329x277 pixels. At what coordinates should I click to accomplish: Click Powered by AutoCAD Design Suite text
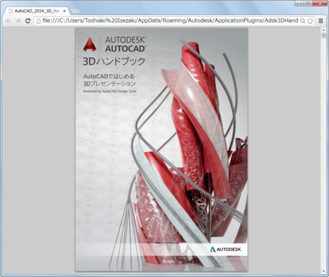pos(110,91)
